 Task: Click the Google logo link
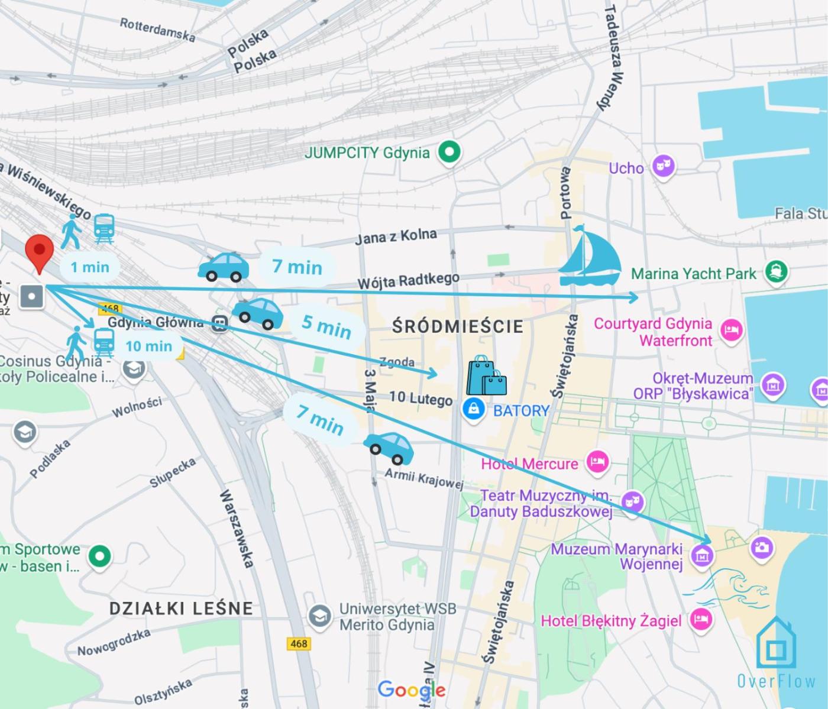[412, 689]
